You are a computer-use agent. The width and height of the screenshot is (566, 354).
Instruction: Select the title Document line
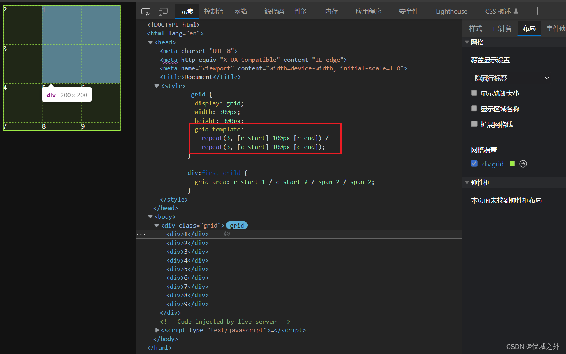pyautogui.click(x=200, y=77)
